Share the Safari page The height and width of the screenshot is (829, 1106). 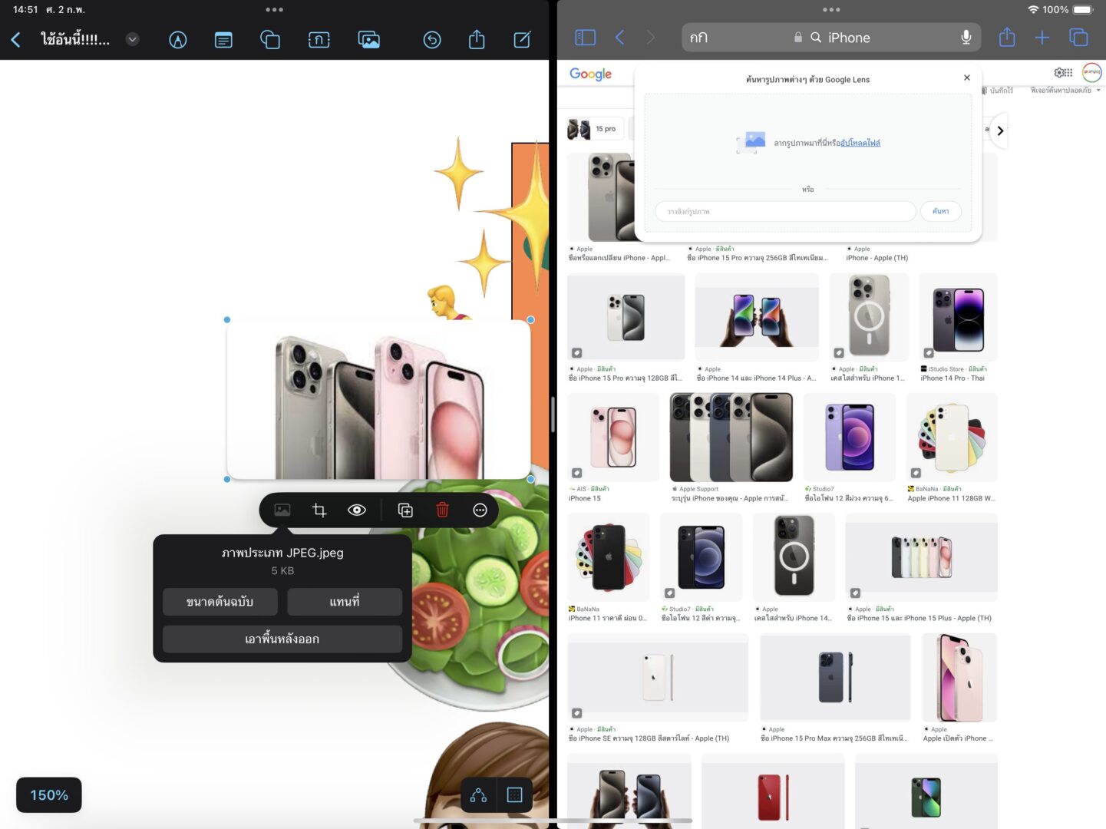1007,37
